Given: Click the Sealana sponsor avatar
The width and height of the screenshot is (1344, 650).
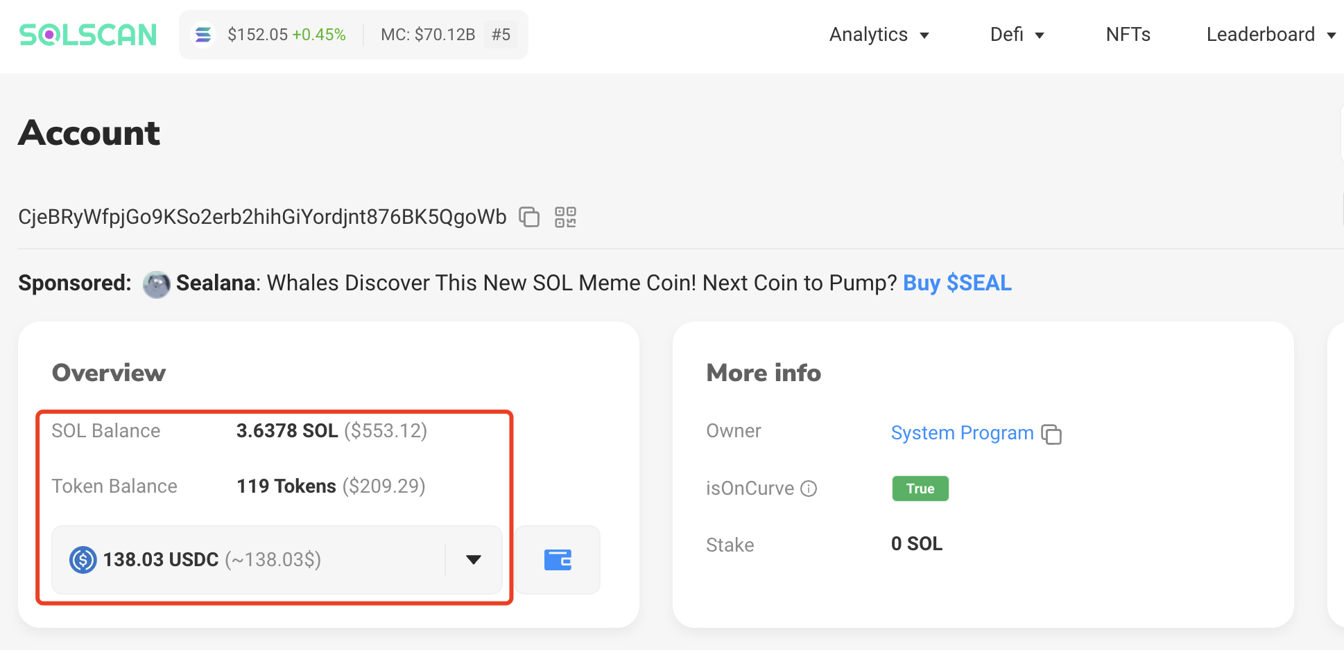Looking at the screenshot, I should [x=157, y=284].
